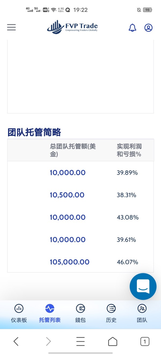Click the 总团队托管额(美金) column header
This screenshot has width=161, height=354.
[73, 150]
